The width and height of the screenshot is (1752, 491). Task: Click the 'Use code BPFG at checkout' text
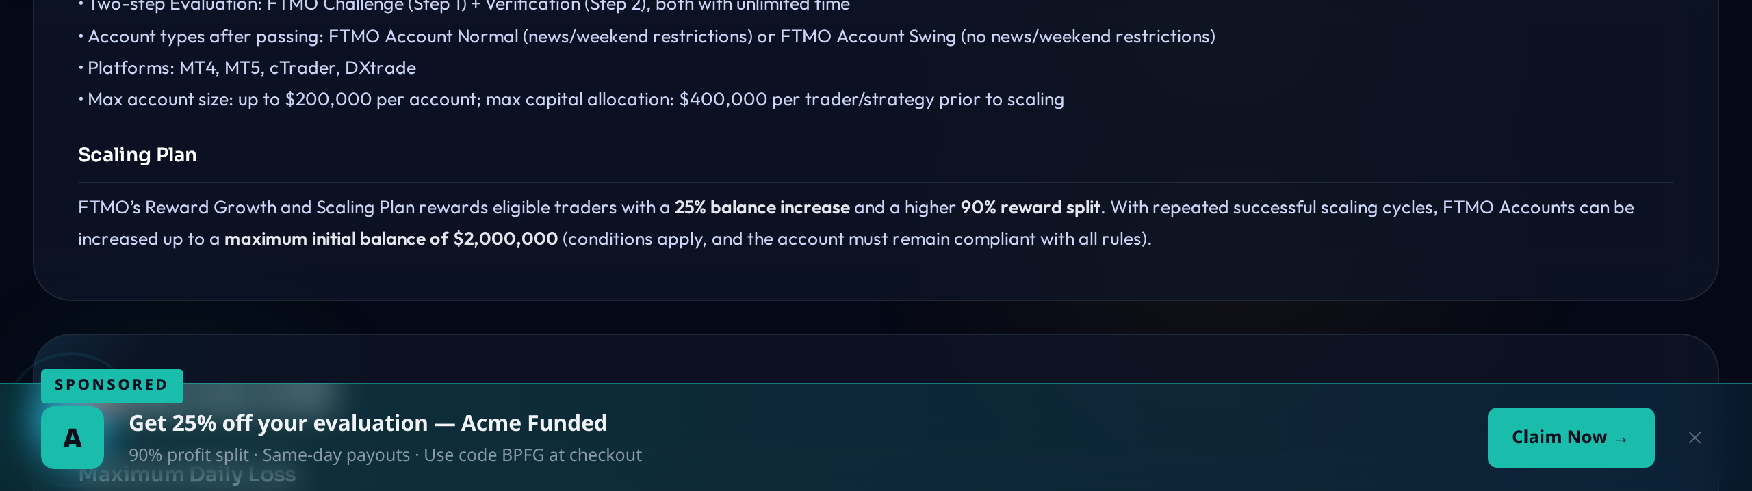click(x=532, y=455)
